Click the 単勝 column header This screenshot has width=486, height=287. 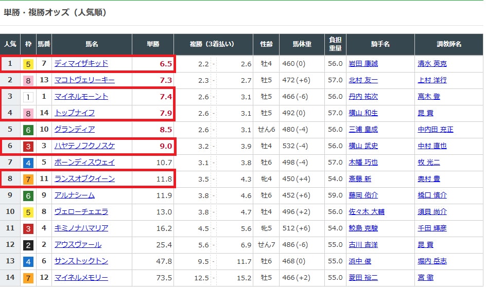(x=152, y=44)
